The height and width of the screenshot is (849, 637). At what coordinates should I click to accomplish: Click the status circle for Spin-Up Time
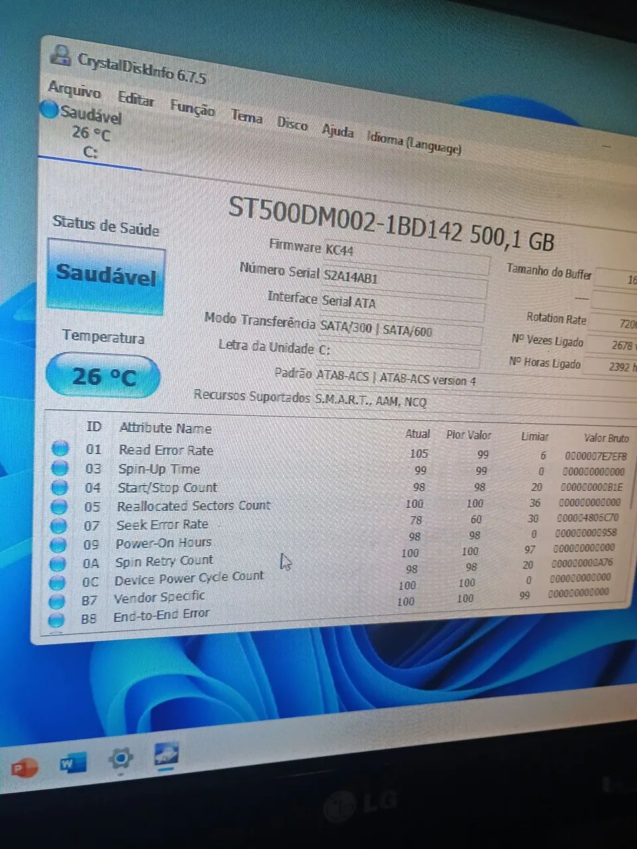point(60,468)
